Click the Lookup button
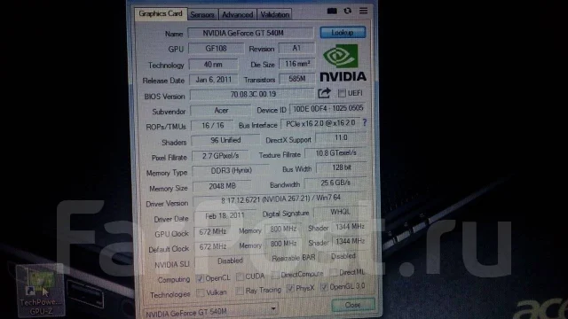Image resolution: width=568 pixels, height=319 pixels. [343, 33]
